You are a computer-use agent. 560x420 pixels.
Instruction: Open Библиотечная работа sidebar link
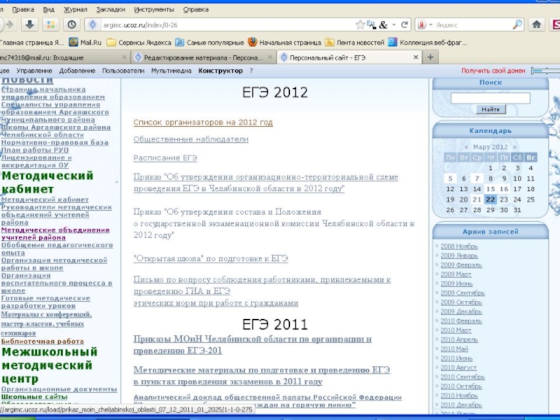click(43, 342)
